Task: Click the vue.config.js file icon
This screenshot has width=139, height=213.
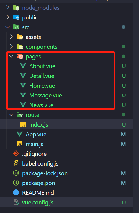Action: click(x=16, y=202)
